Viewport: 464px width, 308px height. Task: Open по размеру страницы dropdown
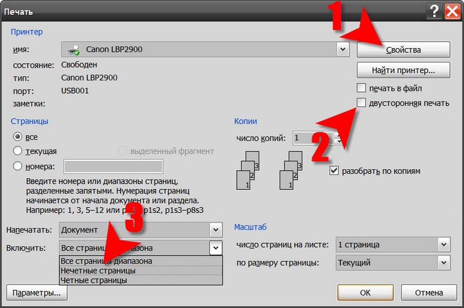[x=443, y=262]
